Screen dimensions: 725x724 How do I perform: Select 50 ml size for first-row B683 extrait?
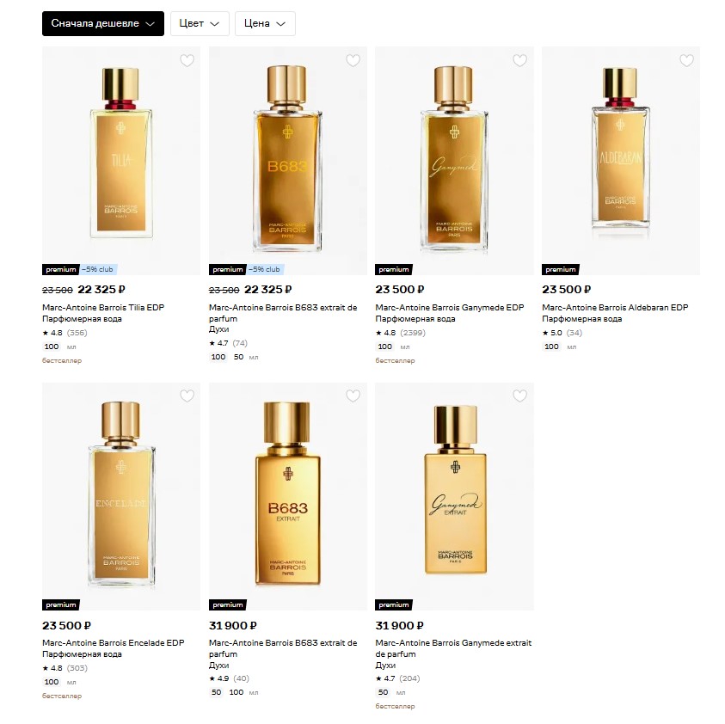(238, 357)
